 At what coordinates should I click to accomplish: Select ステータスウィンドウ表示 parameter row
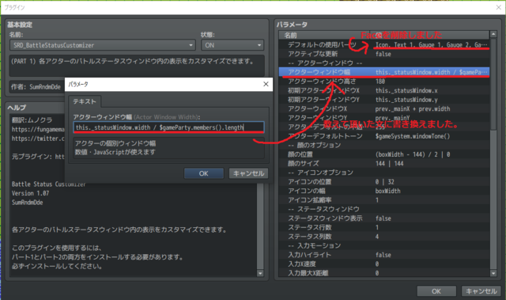384,218
